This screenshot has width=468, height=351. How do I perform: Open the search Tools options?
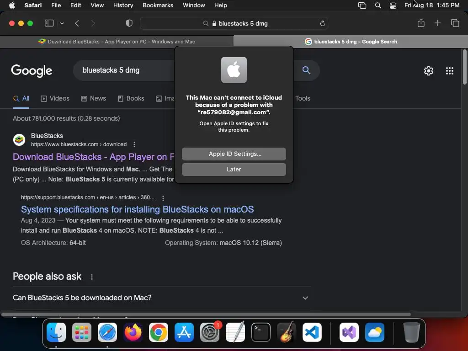[x=303, y=99]
